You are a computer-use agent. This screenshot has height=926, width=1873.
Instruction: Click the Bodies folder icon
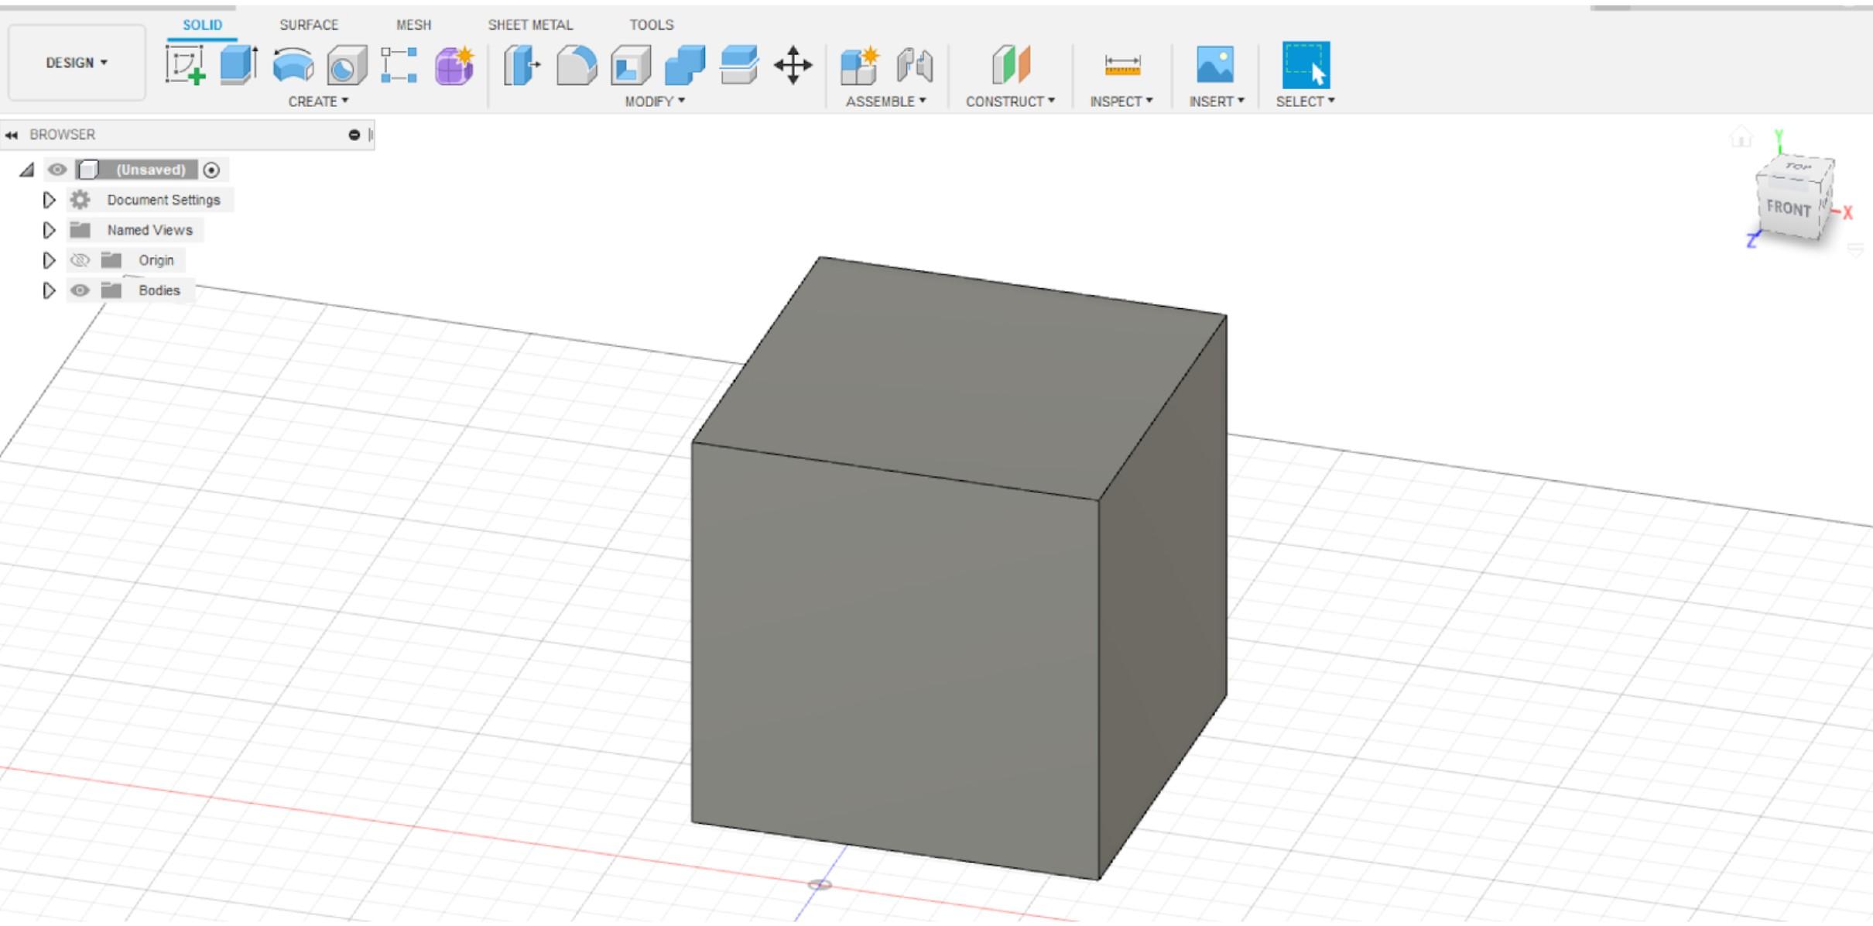pyautogui.click(x=111, y=290)
